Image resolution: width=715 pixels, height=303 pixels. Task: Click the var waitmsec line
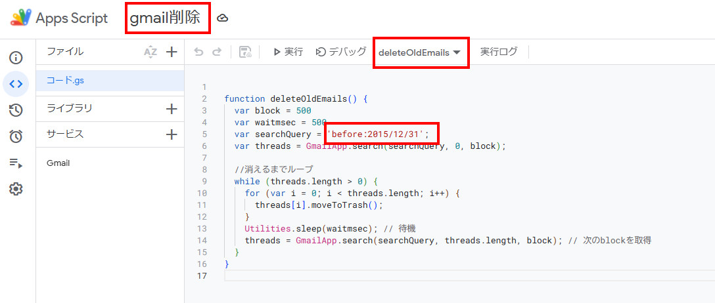pyautogui.click(x=281, y=123)
